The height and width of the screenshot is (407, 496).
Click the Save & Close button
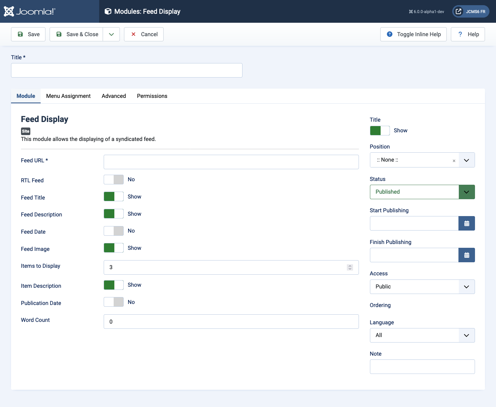point(76,34)
